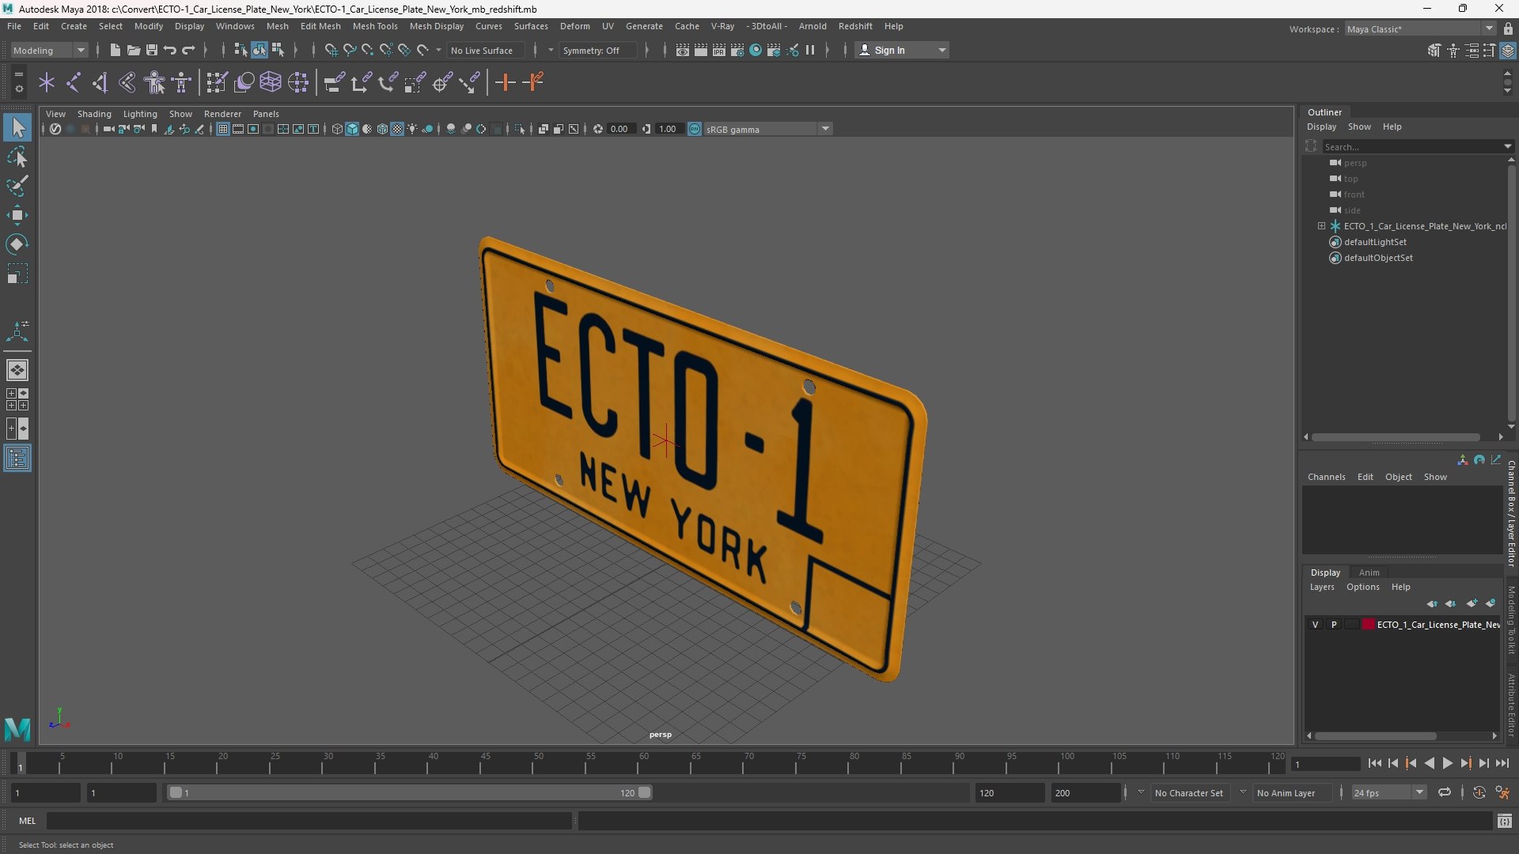This screenshot has width=1519, height=854.
Task: Click the New Scene icon
Action: [x=115, y=50]
